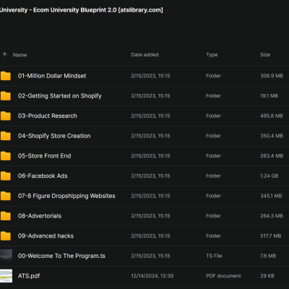Click the 350.4 MB size value

[272, 136]
